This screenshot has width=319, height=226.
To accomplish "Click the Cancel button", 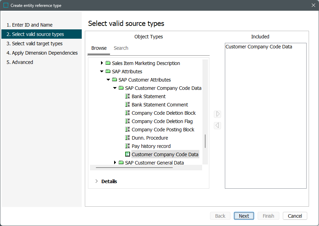I will [295, 216].
